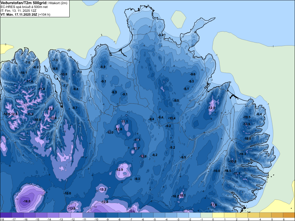Image resolution: width=295 pixels, height=221 pixels.
Task: Click the 'IT: Fim. 13. 11. 2025 12Z' line
Action: (x=18, y=11)
